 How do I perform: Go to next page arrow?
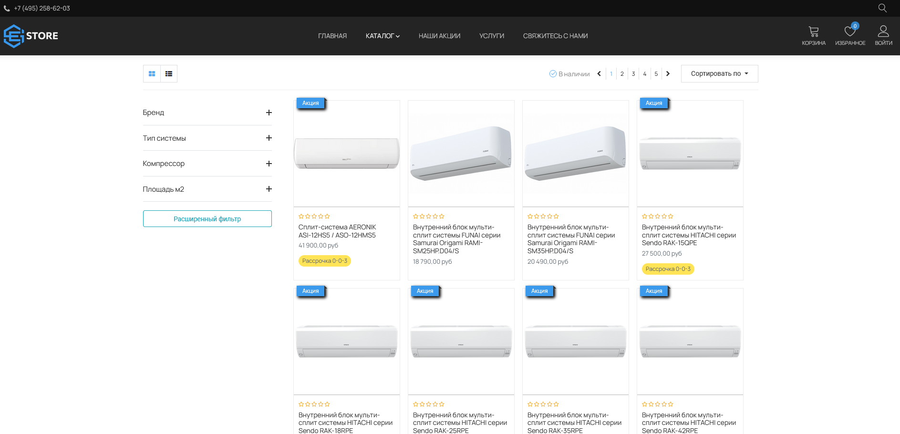point(668,74)
